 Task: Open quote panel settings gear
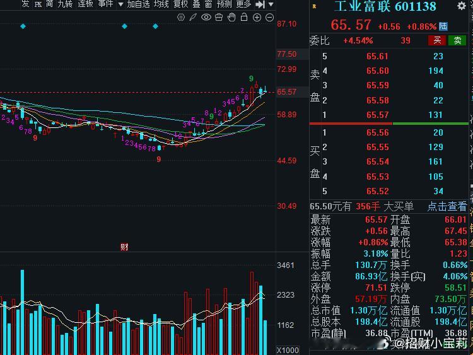(462, 6)
